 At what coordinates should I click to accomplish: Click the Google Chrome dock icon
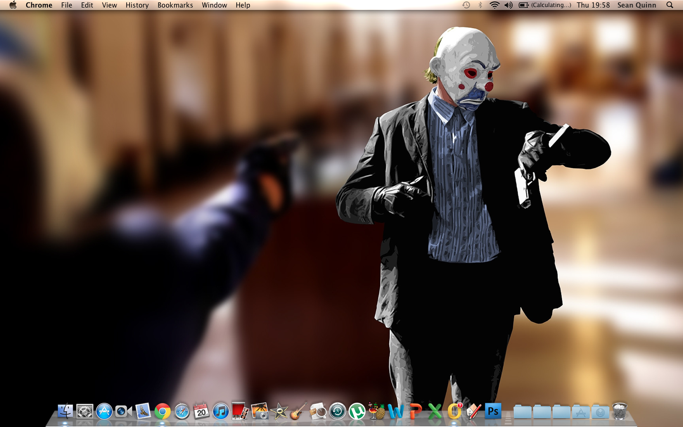(x=163, y=411)
